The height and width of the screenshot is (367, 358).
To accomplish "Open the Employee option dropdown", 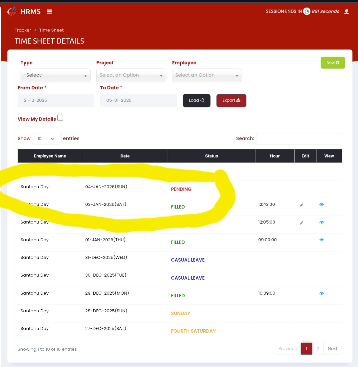I will click(x=207, y=75).
